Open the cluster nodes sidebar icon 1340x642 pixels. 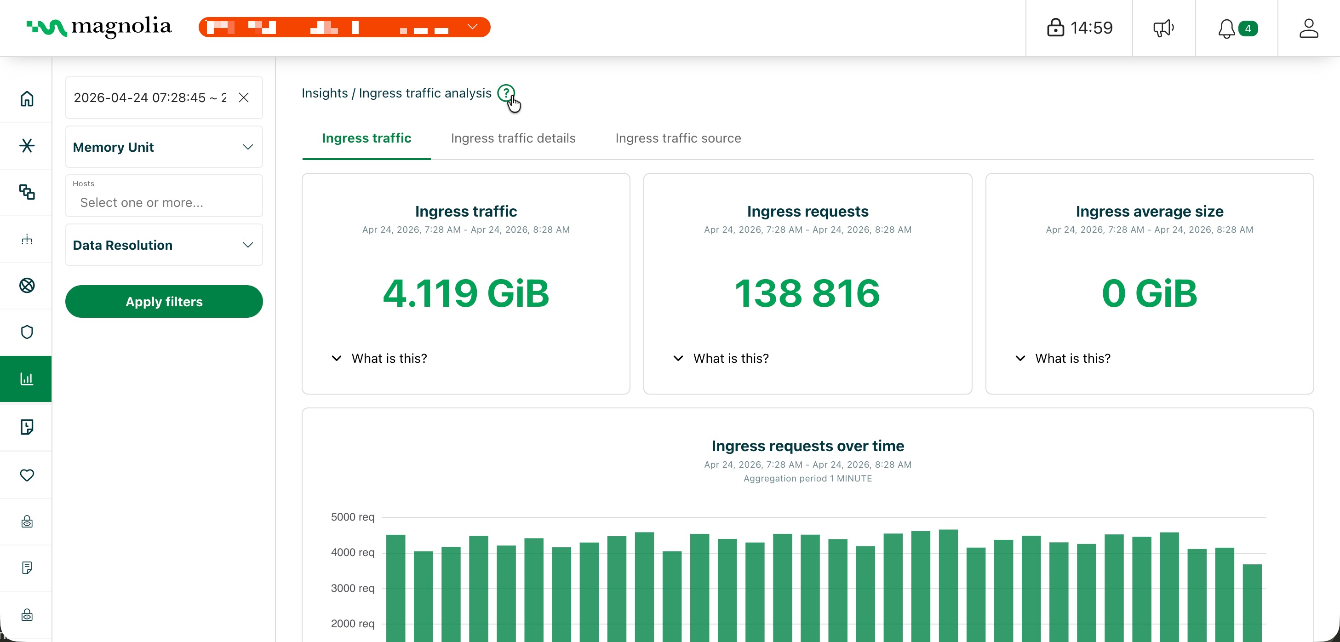coord(27,239)
